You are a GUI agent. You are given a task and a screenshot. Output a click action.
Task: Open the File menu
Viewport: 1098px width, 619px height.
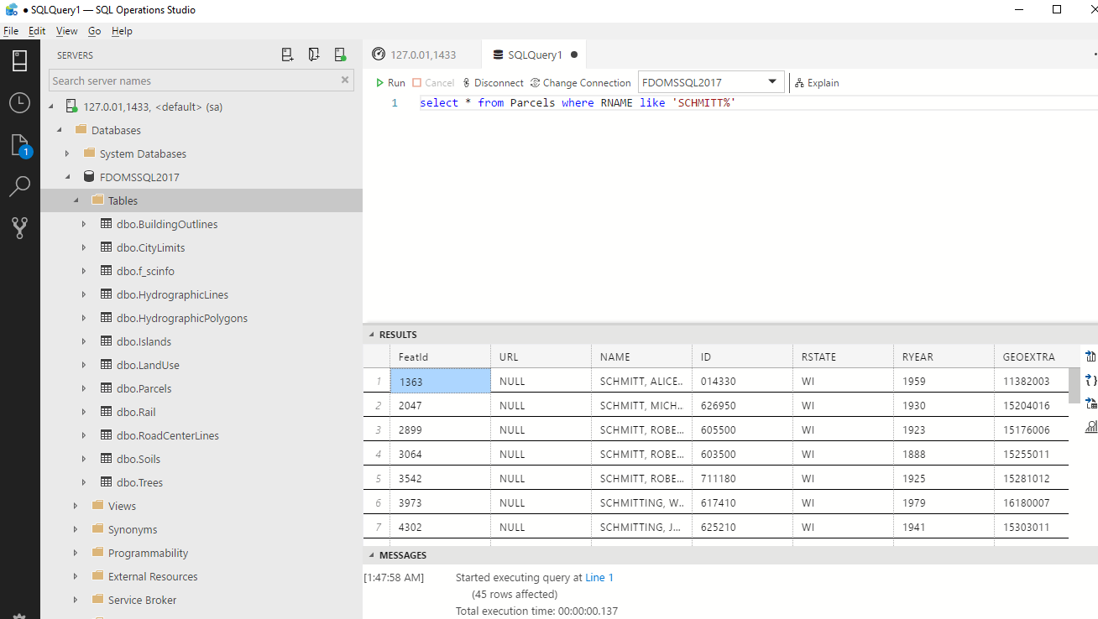[x=10, y=31]
